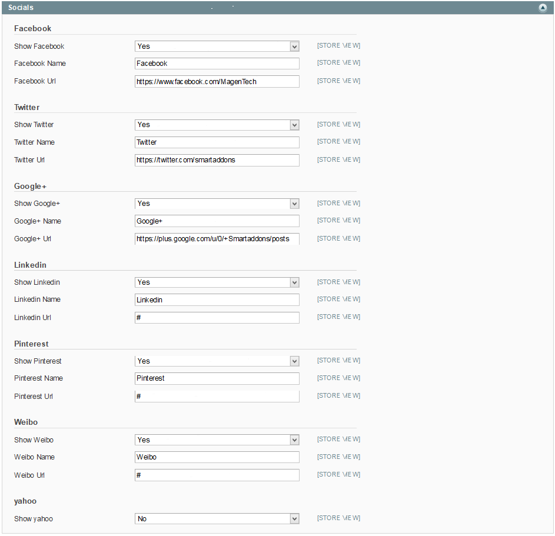Screen dimensions: 555x536
Task: Click STORE VIEW scope beside Twitter Name
Action: (339, 142)
